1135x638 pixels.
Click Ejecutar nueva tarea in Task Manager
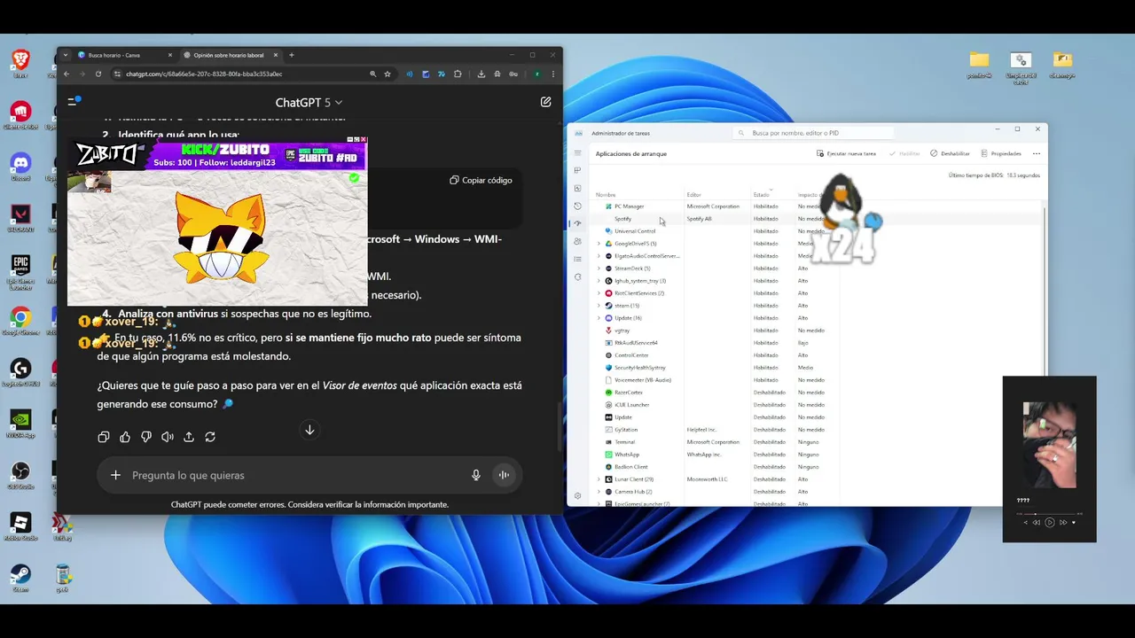coord(847,153)
